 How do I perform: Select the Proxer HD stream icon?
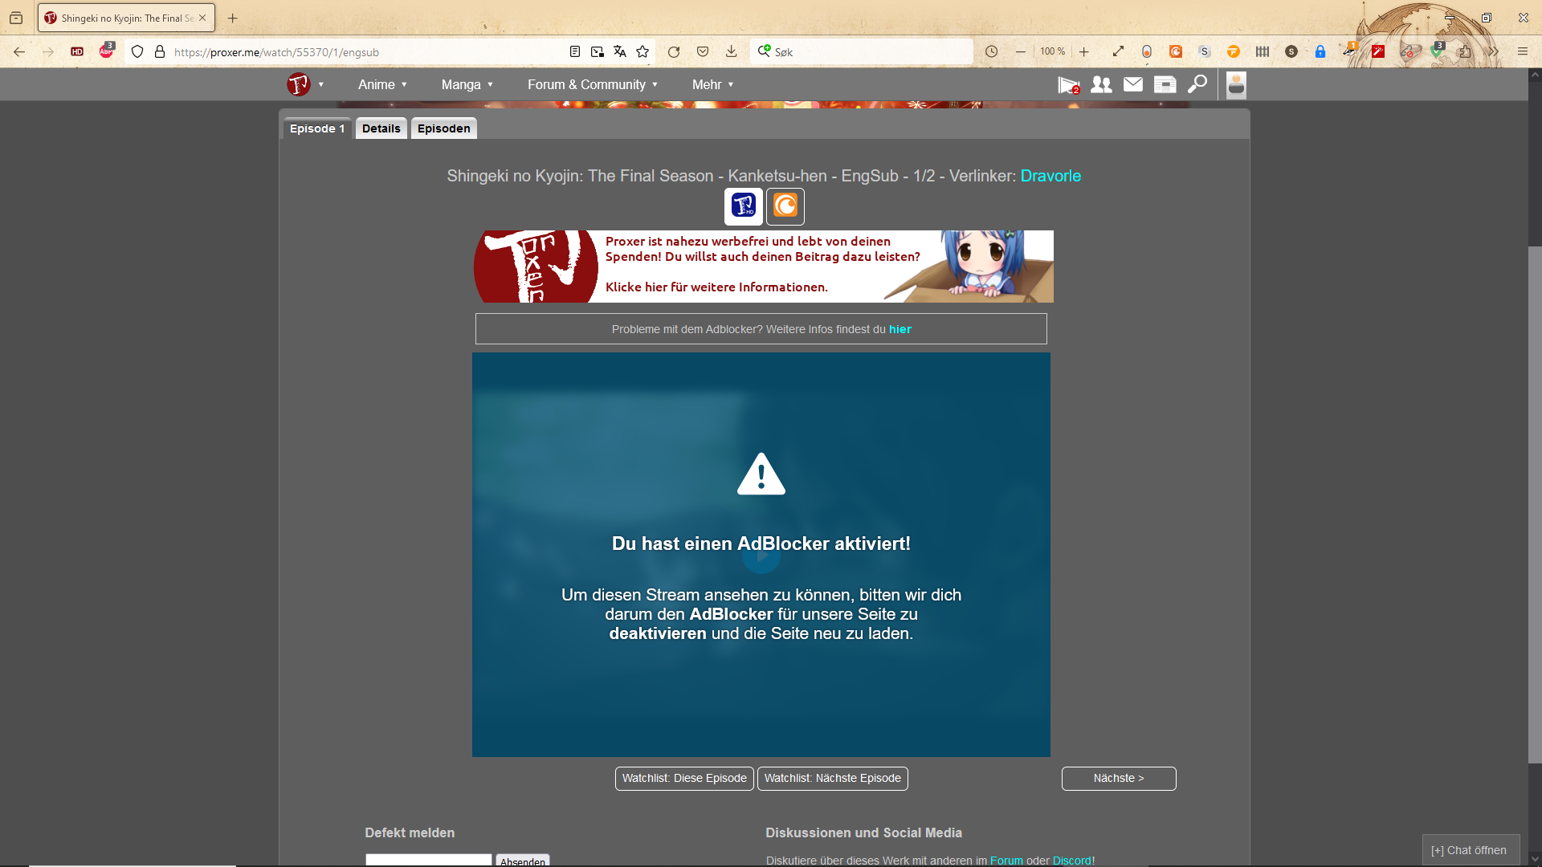coord(743,206)
